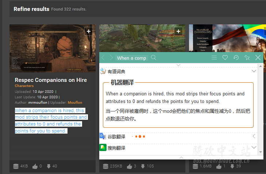
Task: Click the Uploaded 10 Apr 2020 date
Action: click(x=43, y=92)
